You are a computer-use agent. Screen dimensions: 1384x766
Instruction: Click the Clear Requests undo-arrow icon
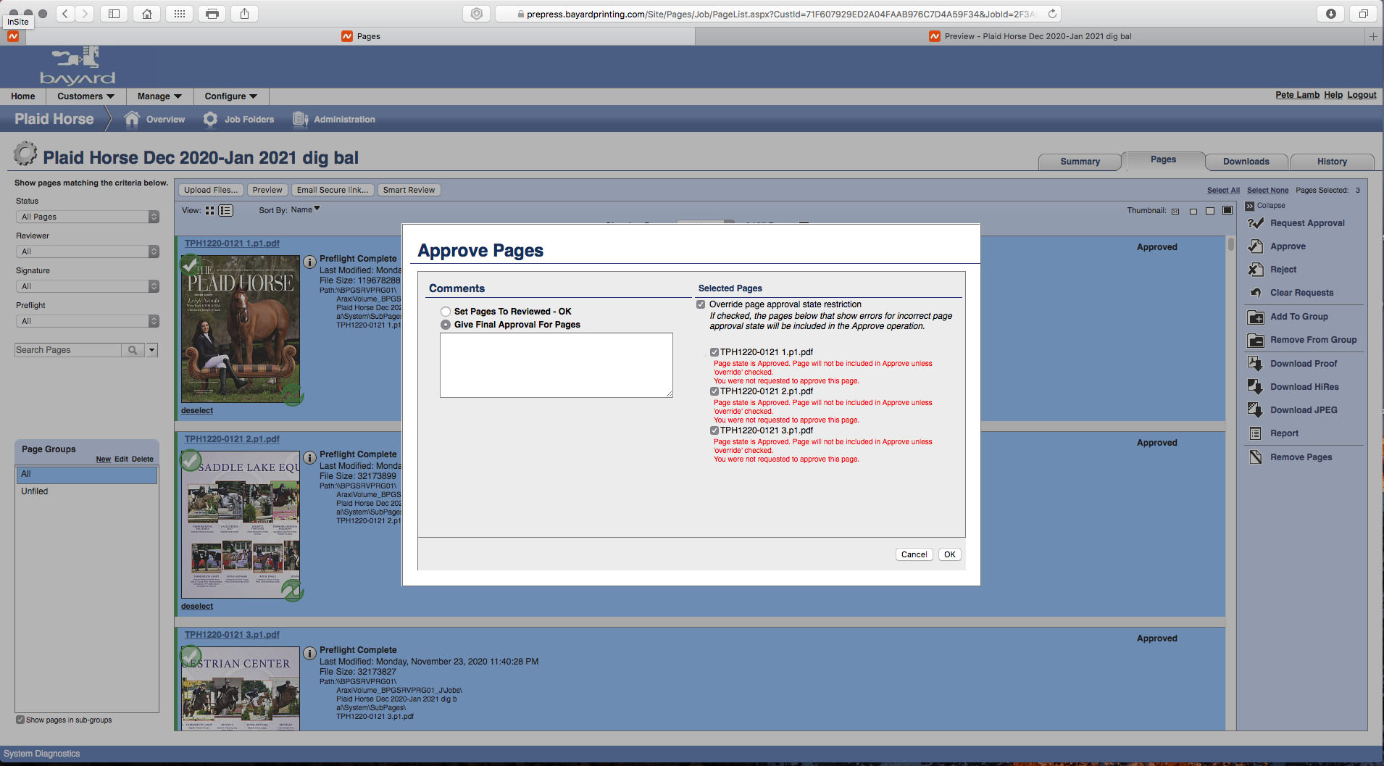1255,293
